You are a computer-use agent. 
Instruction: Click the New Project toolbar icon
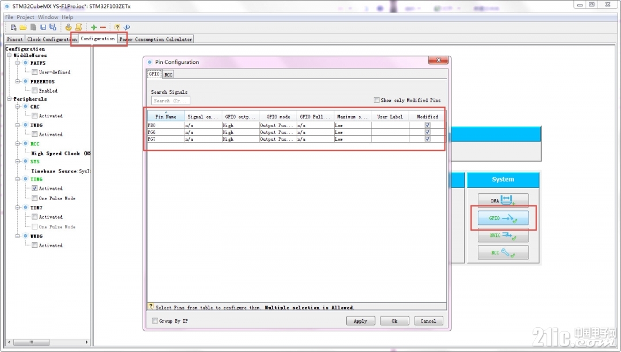[13, 28]
